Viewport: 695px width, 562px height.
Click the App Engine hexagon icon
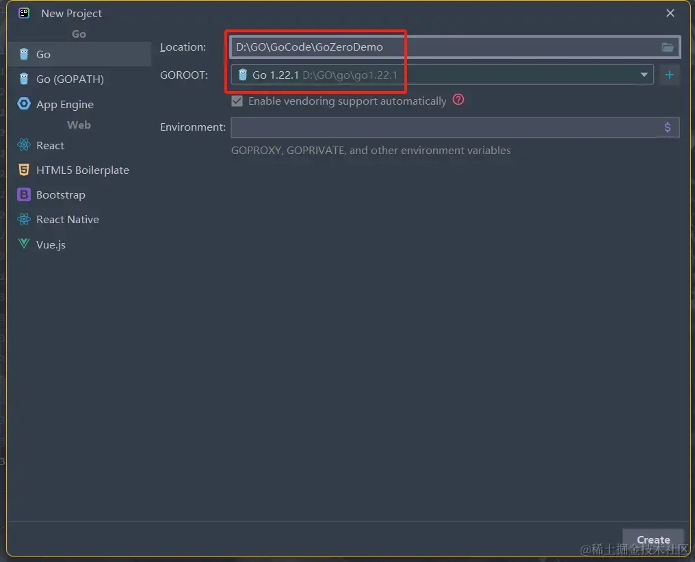[24, 104]
